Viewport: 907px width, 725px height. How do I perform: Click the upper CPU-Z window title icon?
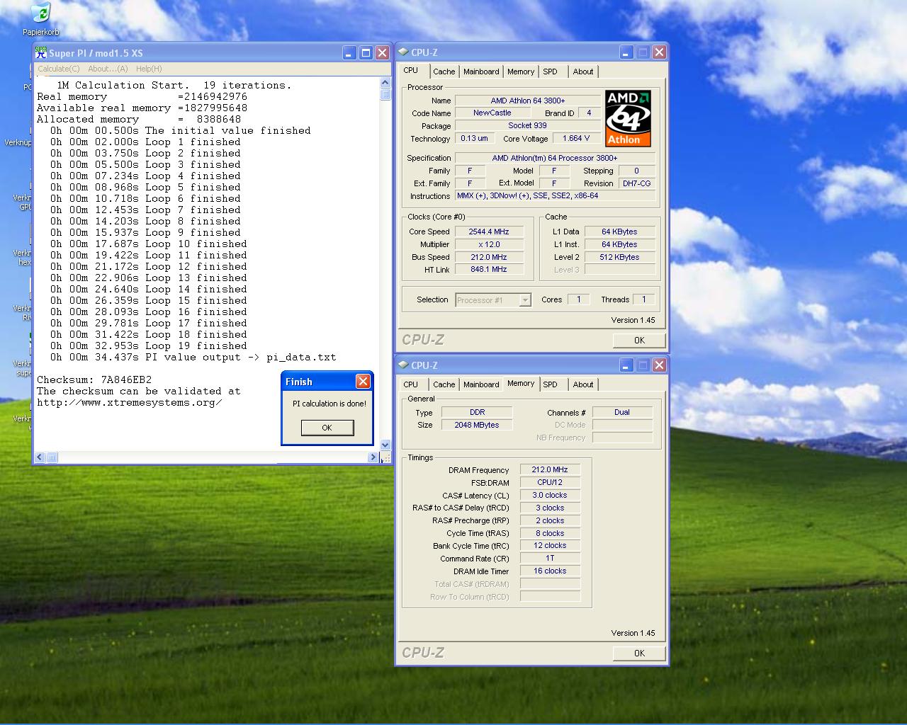tap(403, 52)
